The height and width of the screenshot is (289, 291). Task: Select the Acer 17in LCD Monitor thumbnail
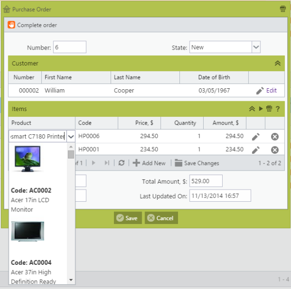28,159
